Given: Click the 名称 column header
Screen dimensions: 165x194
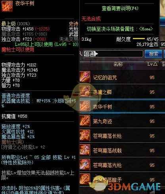Looking at the screenshot, I should click(118, 64).
